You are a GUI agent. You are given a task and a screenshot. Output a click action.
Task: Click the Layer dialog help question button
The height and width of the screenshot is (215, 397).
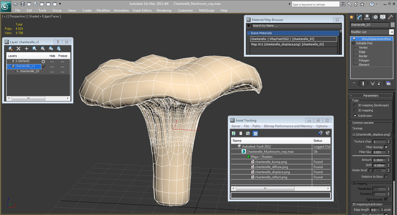pos(58,42)
